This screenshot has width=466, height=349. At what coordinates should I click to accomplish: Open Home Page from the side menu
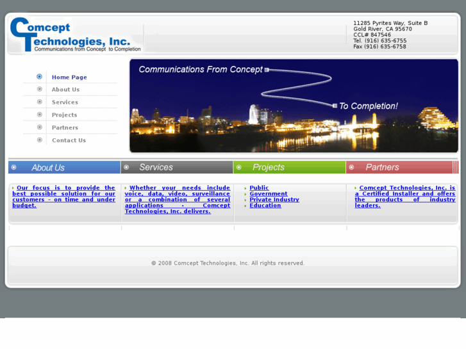click(69, 77)
